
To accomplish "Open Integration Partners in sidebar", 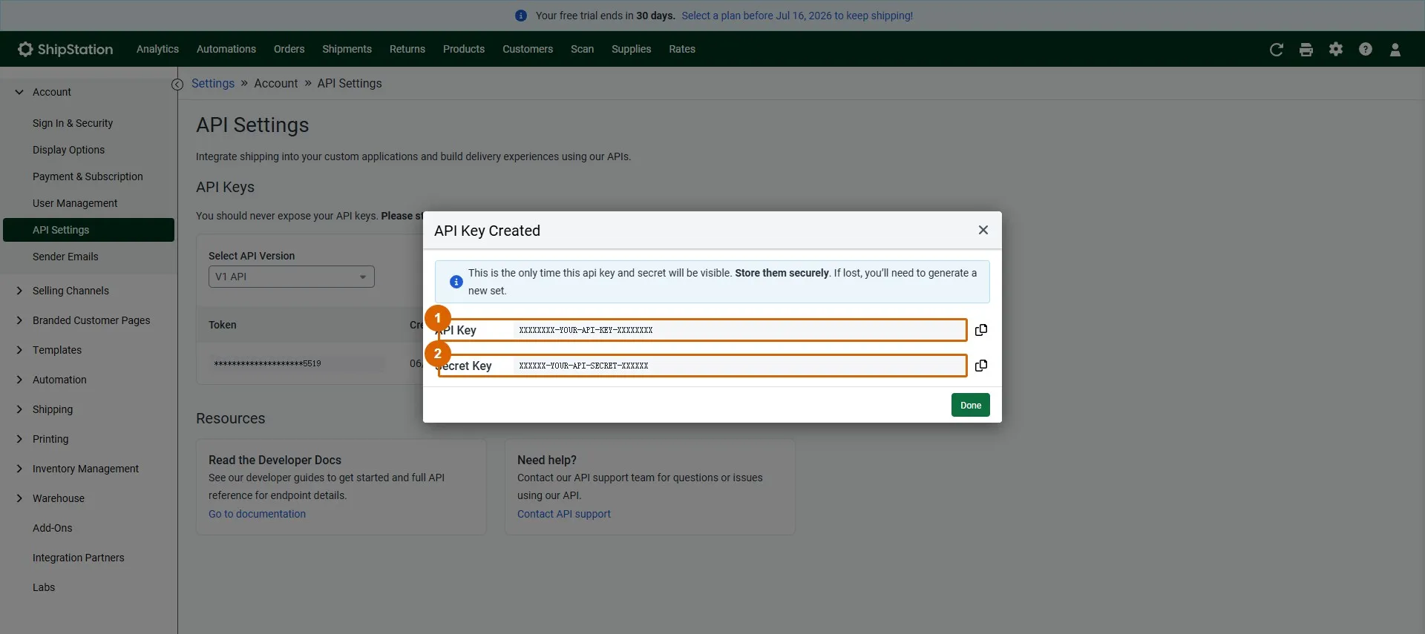I will (79, 558).
